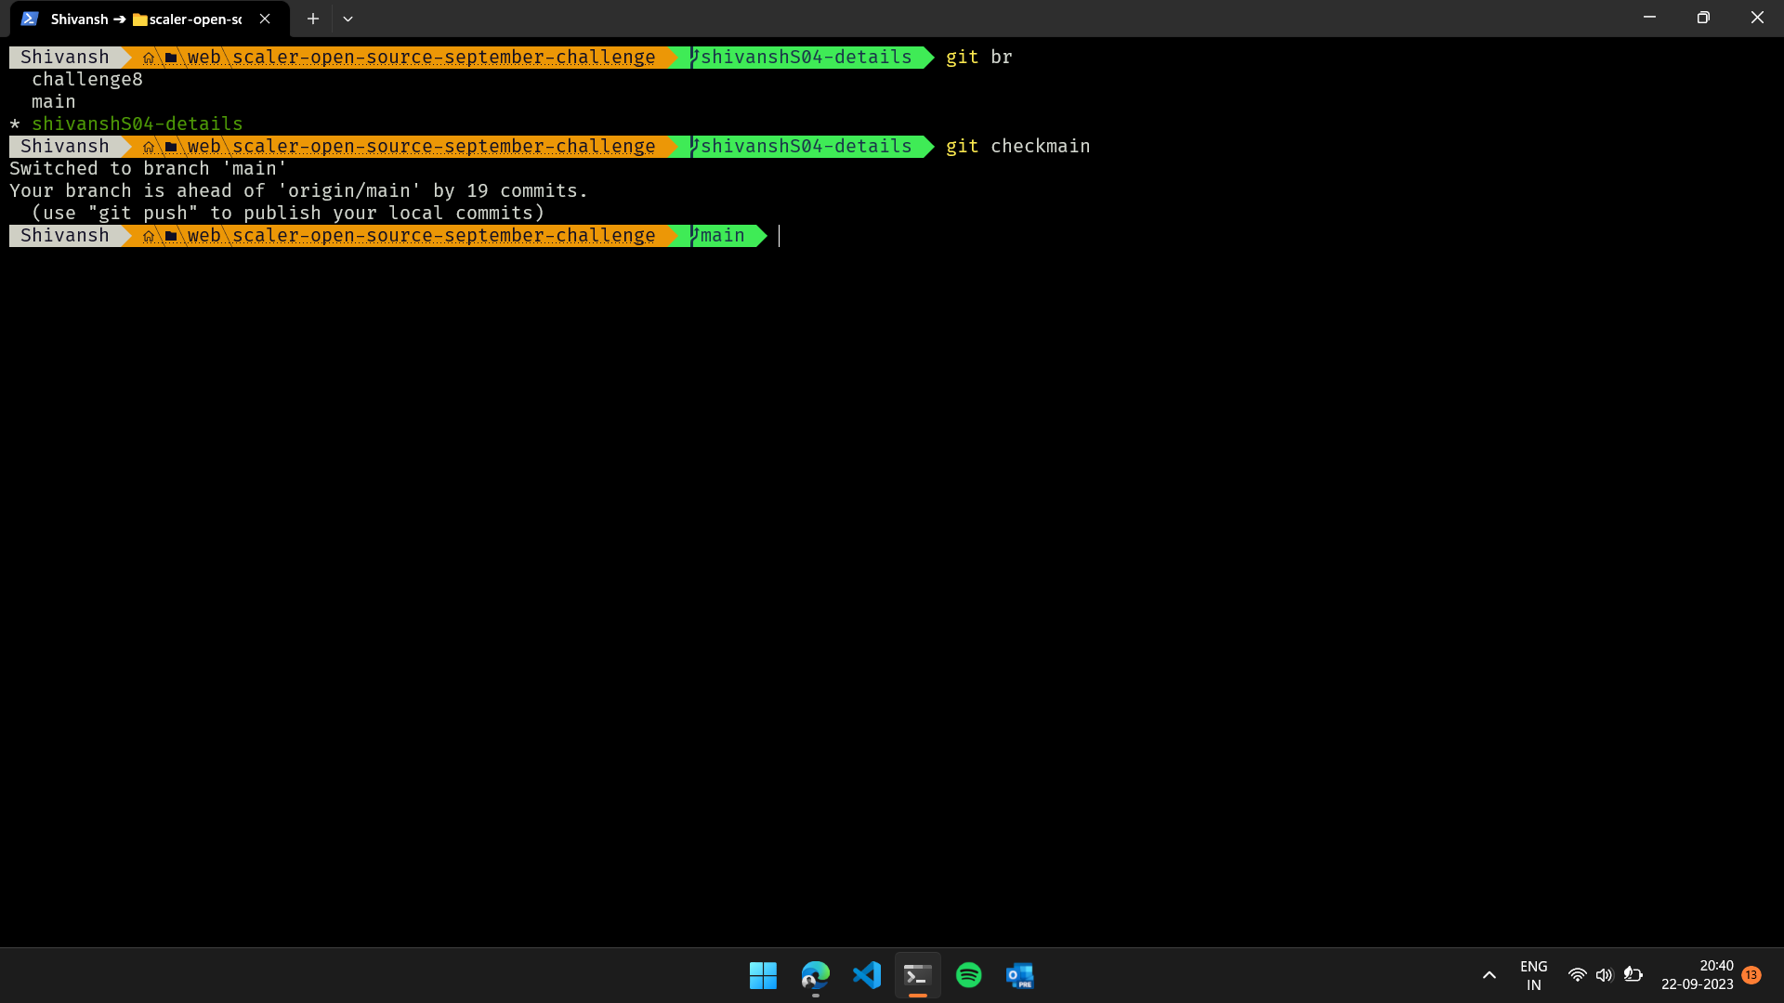Open Spotify from the taskbar
Viewport: 1784px width, 1003px height.
968,975
